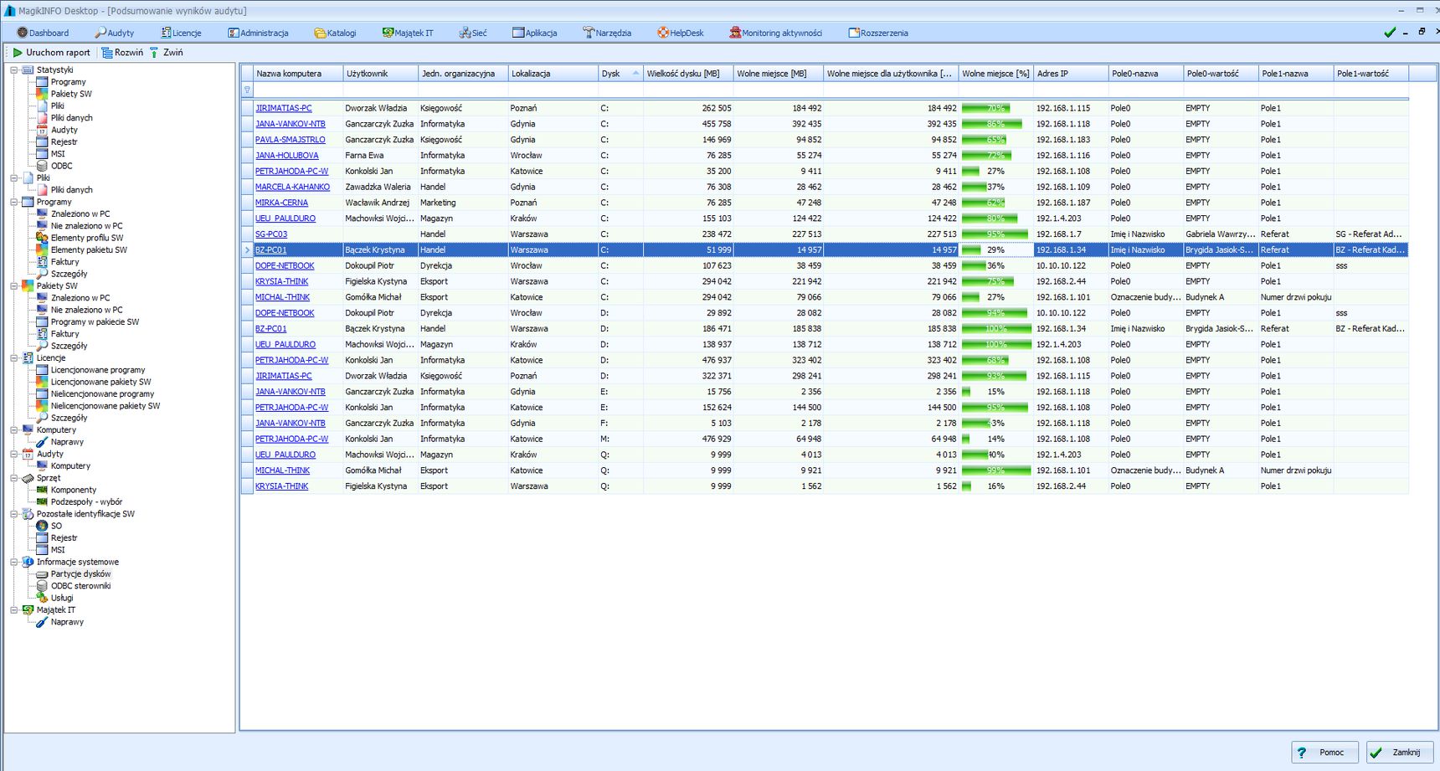
Task: Click Elementy profilu SW icon
Action: [42, 238]
